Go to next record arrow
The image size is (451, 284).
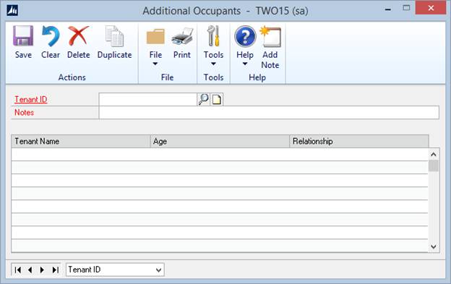click(x=42, y=270)
